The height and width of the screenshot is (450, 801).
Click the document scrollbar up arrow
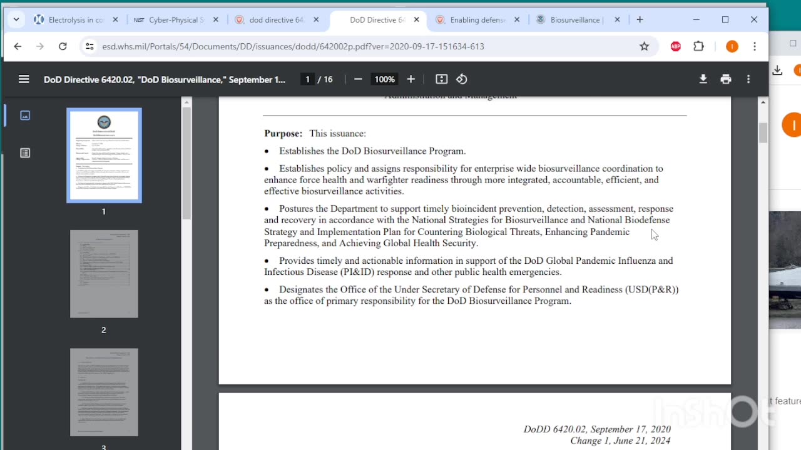763,102
